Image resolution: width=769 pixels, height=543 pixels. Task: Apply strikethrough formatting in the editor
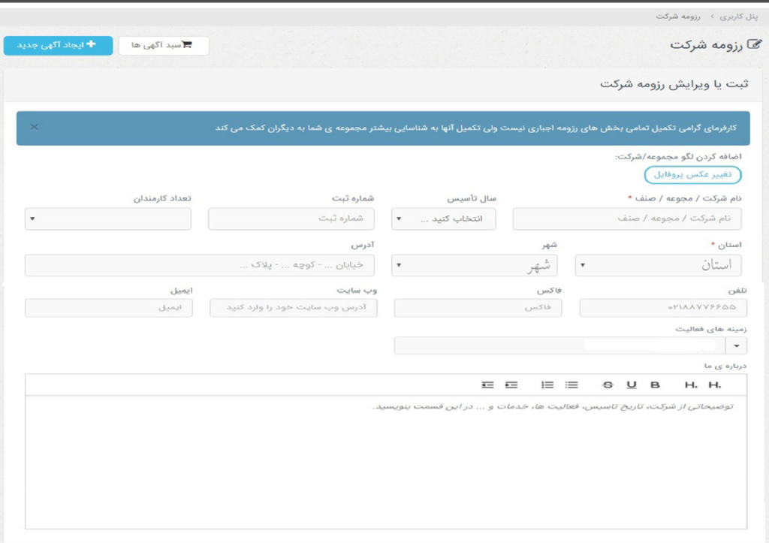(x=608, y=385)
